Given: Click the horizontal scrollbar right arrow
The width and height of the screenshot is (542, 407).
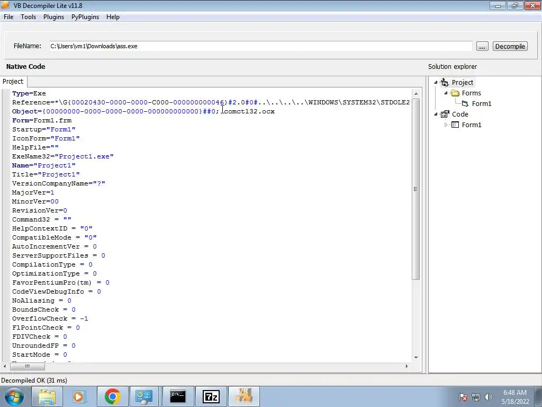Looking at the screenshot, I should coord(407,366).
